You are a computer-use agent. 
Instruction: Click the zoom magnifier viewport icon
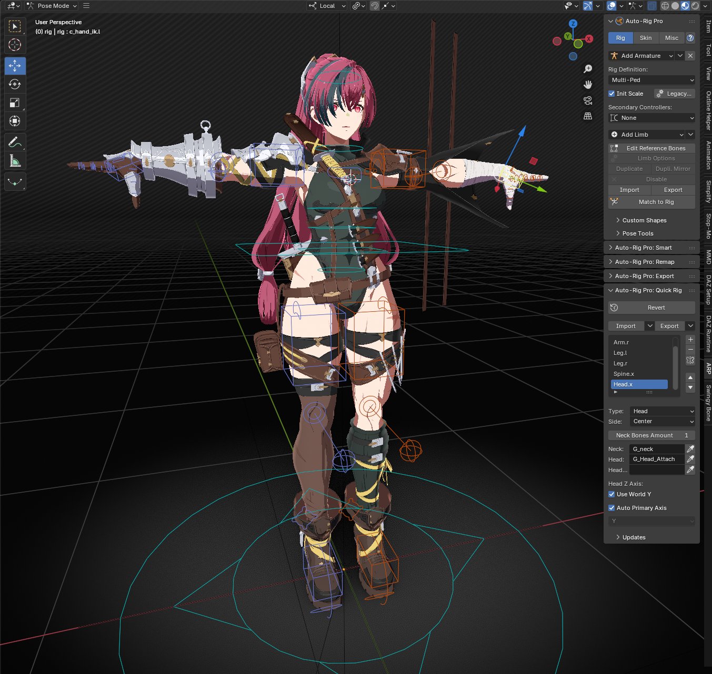(x=588, y=69)
